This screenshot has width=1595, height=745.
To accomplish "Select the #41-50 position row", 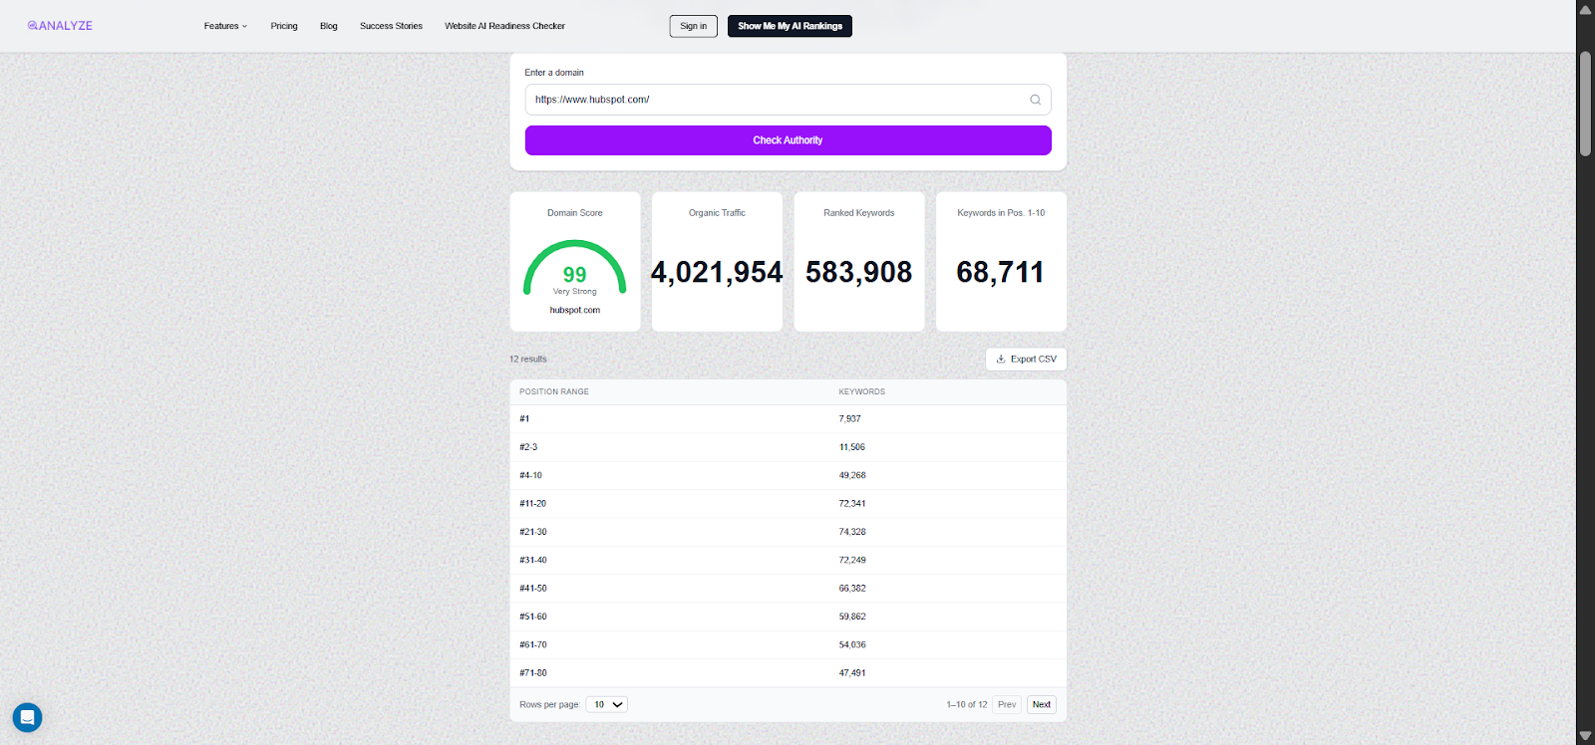I will click(x=788, y=589).
